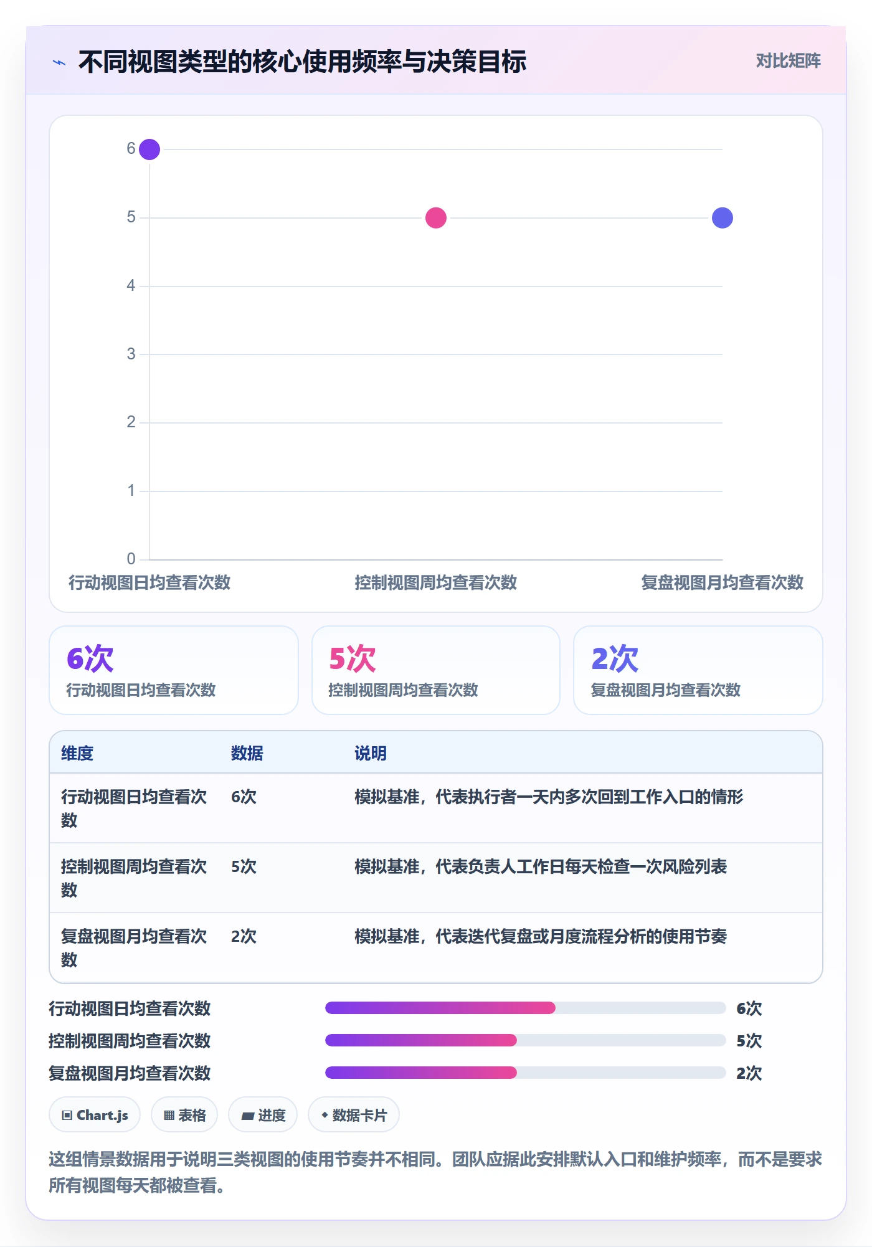Click the purple data point at value 6
The height and width of the screenshot is (1247, 872).
pyautogui.click(x=149, y=149)
